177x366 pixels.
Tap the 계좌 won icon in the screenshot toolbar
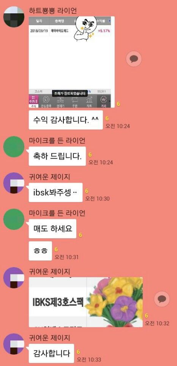pyautogui.click(x=103, y=101)
